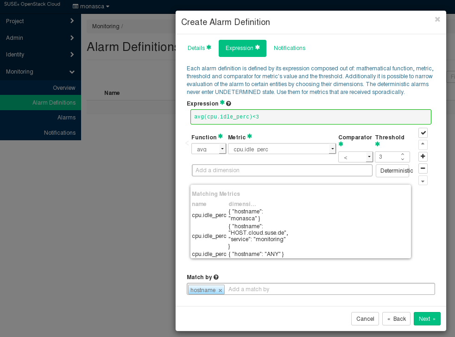Click help icon next to Expression label
Viewport: 455px width, 337px height.
[228, 104]
